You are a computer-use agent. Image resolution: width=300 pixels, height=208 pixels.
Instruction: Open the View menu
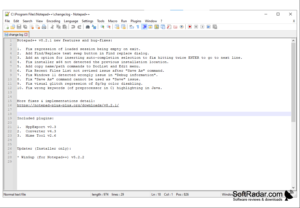coord(39,21)
